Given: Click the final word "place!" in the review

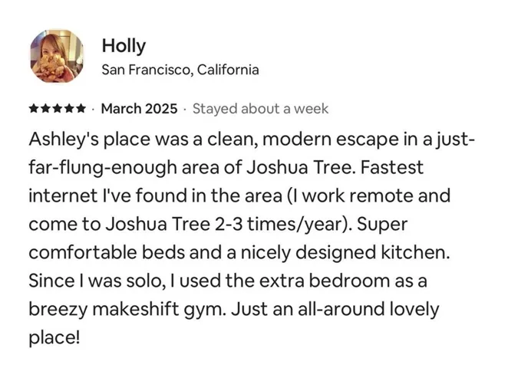Looking at the screenshot, I should pyautogui.click(x=54, y=337).
